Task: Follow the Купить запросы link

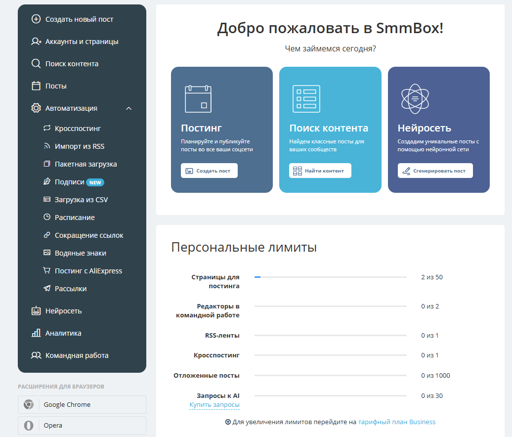Action: [x=214, y=405]
